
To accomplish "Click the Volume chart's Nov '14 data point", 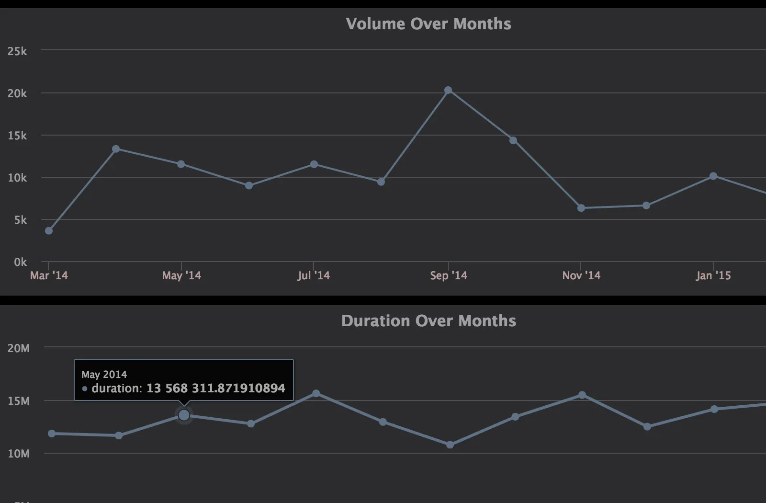I will pyautogui.click(x=581, y=208).
